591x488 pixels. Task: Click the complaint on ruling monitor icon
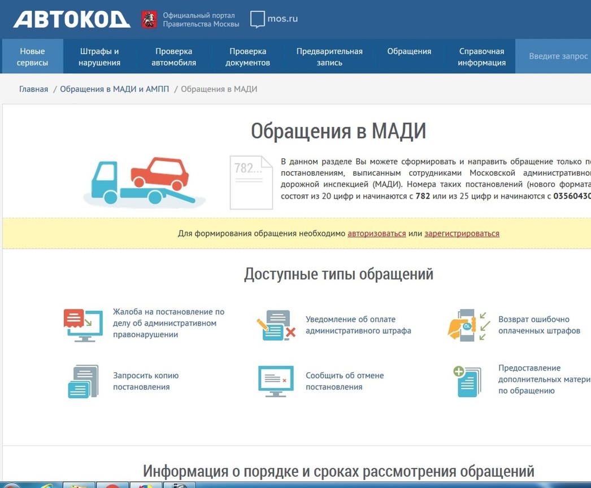82,325
